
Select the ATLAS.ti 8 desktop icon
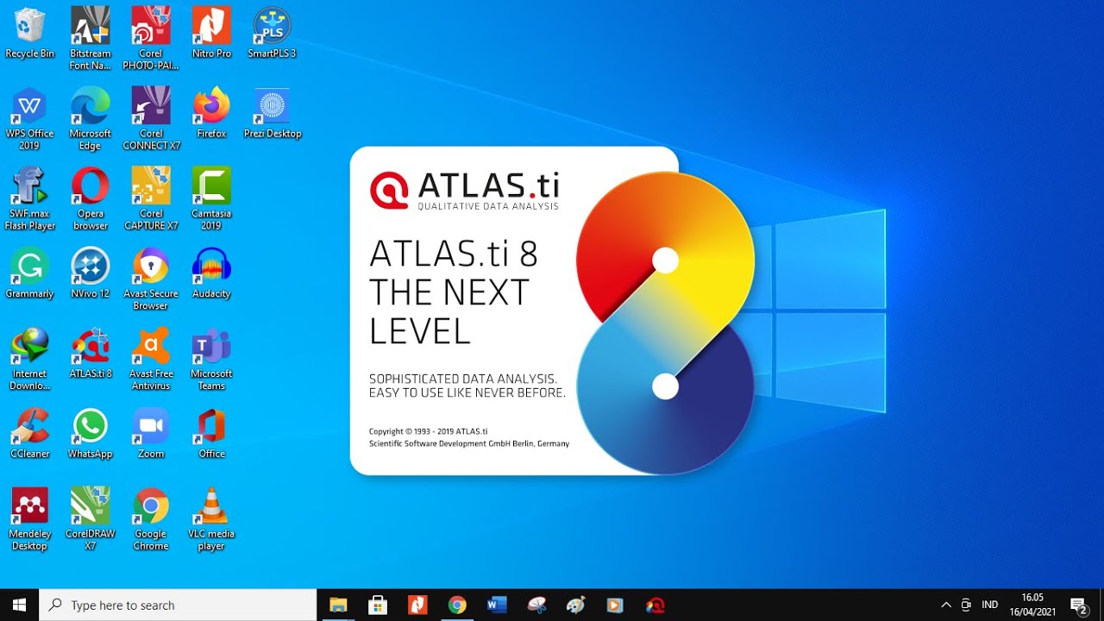[x=91, y=354]
